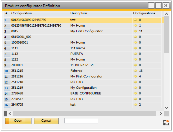This screenshot has height=132, width=173.
Task: Minimize the Product configurator Definition window
Action: click(x=151, y=6)
